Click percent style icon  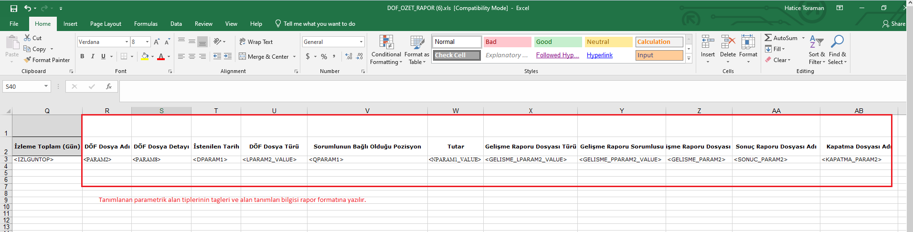click(324, 56)
